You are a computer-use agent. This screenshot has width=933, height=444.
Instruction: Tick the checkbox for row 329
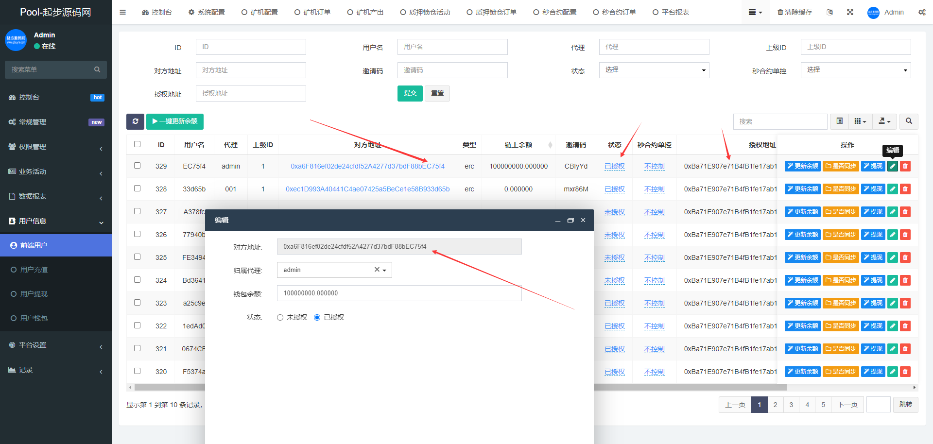[x=138, y=166]
